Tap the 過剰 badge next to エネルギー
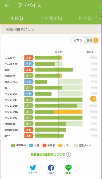102x179 pixels. coord(29,58)
